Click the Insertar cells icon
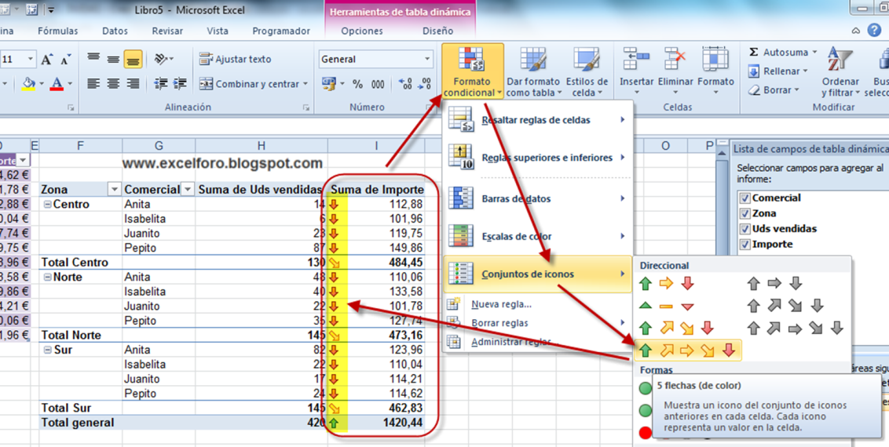The width and height of the screenshot is (889, 447). [x=636, y=59]
